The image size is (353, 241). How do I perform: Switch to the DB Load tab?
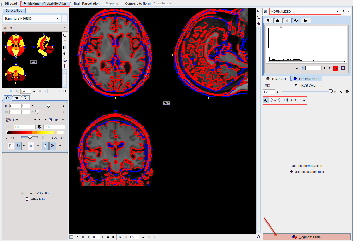click(x=11, y=4)
